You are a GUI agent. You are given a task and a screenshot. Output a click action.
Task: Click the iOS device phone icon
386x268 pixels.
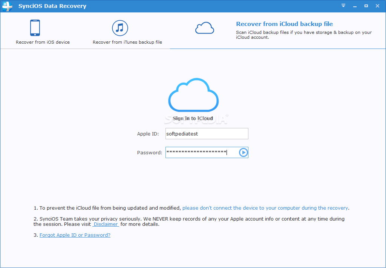pyautogui.click(x=35, y=28)
